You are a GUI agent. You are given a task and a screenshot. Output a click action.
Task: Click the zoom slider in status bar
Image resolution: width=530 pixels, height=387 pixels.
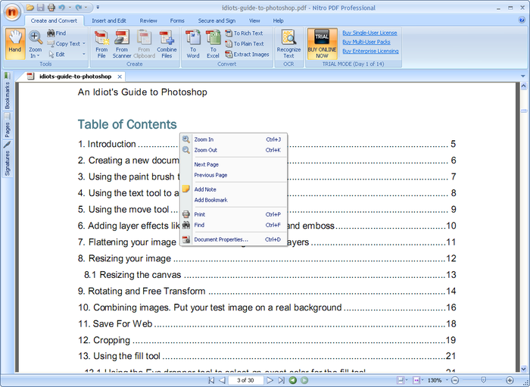[x=483, y=380]
